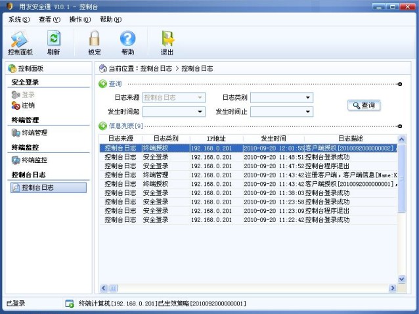Select the 客户端授权 row ending 0000001

tap(248, 184)
